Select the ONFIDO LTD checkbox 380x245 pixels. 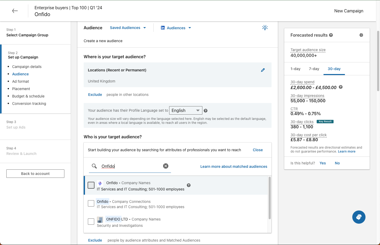tap(91, 222)
